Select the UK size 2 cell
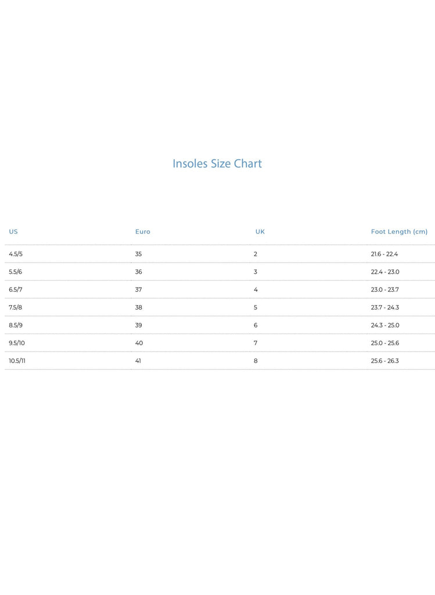Screen dimensions: 435x595 [x=256, y=255]
